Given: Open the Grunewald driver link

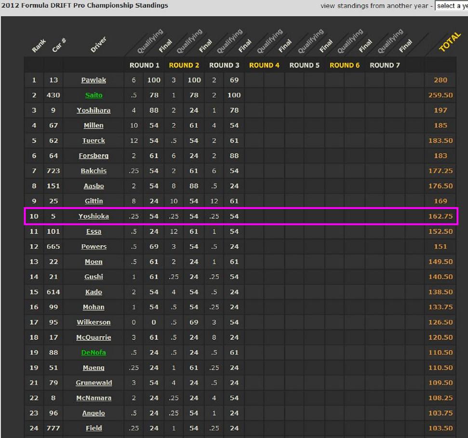Looking at the screenshot, I should coord(94,383).
